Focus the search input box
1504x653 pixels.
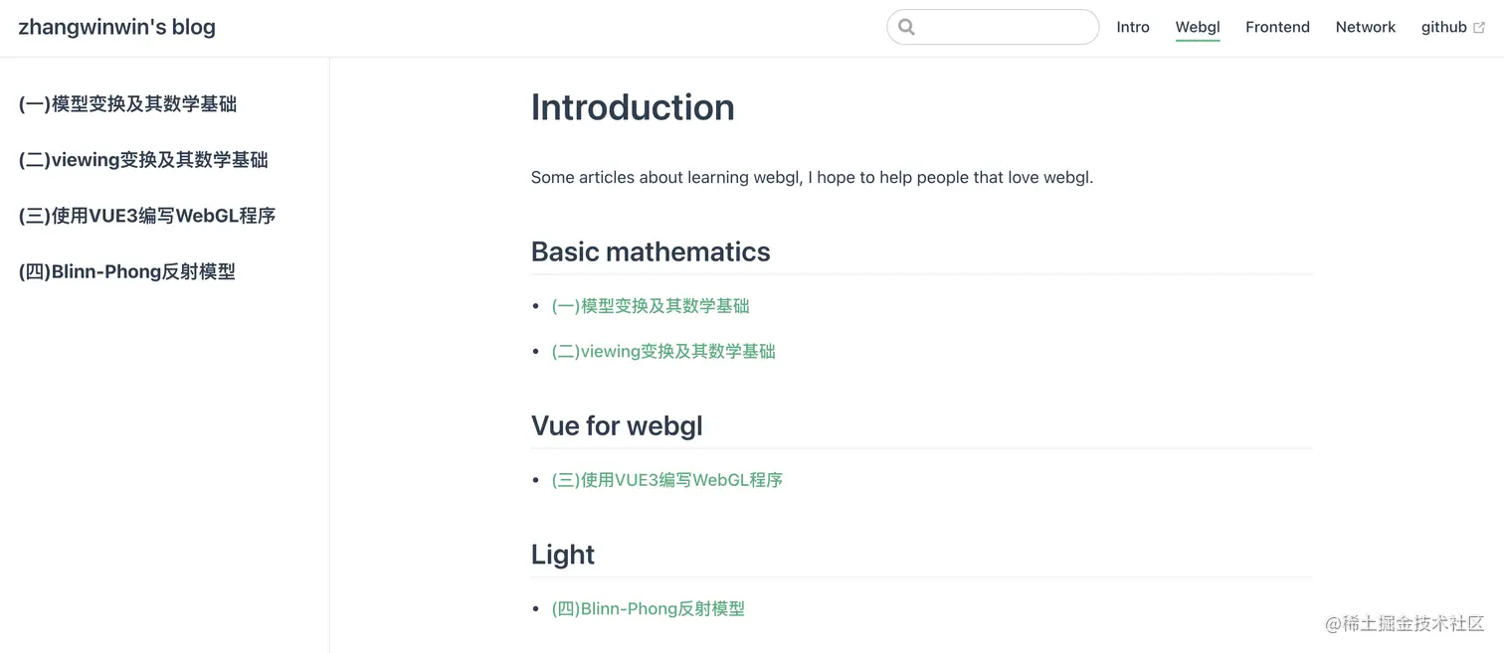993,27
